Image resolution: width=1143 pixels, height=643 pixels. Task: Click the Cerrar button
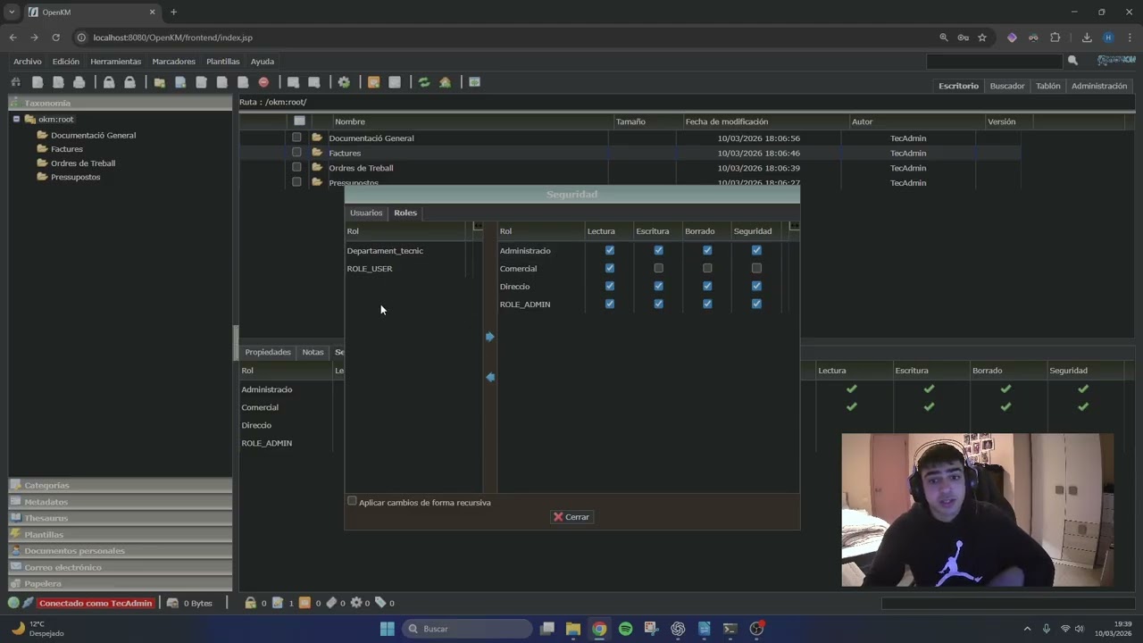[571, 517]
